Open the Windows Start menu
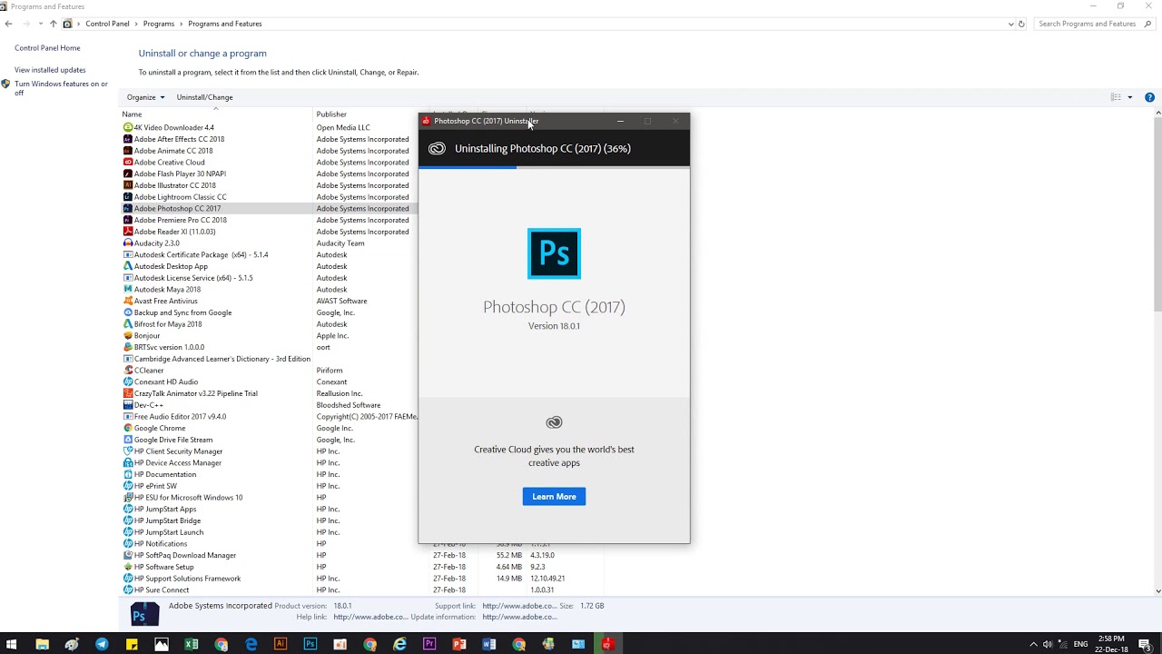The height and width of the screenshot is (654, 1162). click(x=12, y=644)
